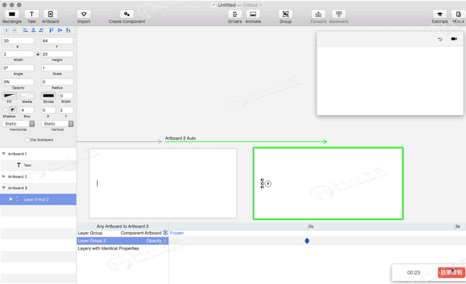Image resolution: width=466 pixels, height=284 pixels.
Task: Toggle the Clip Sublayers checkbox
Action: 27,140
